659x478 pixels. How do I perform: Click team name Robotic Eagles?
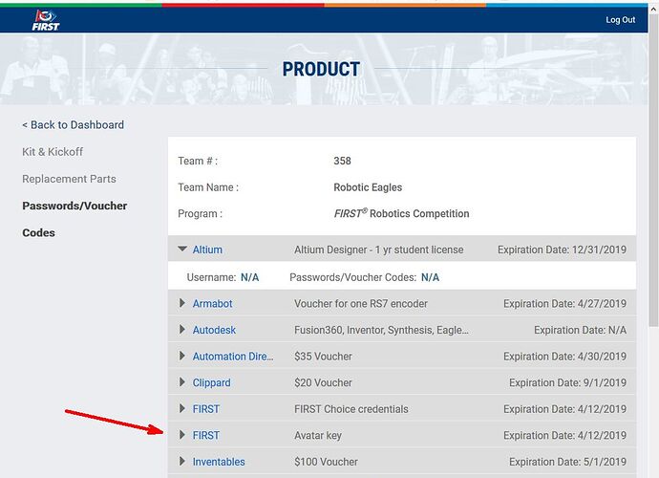pyautogui.click(x=368, y=187)
